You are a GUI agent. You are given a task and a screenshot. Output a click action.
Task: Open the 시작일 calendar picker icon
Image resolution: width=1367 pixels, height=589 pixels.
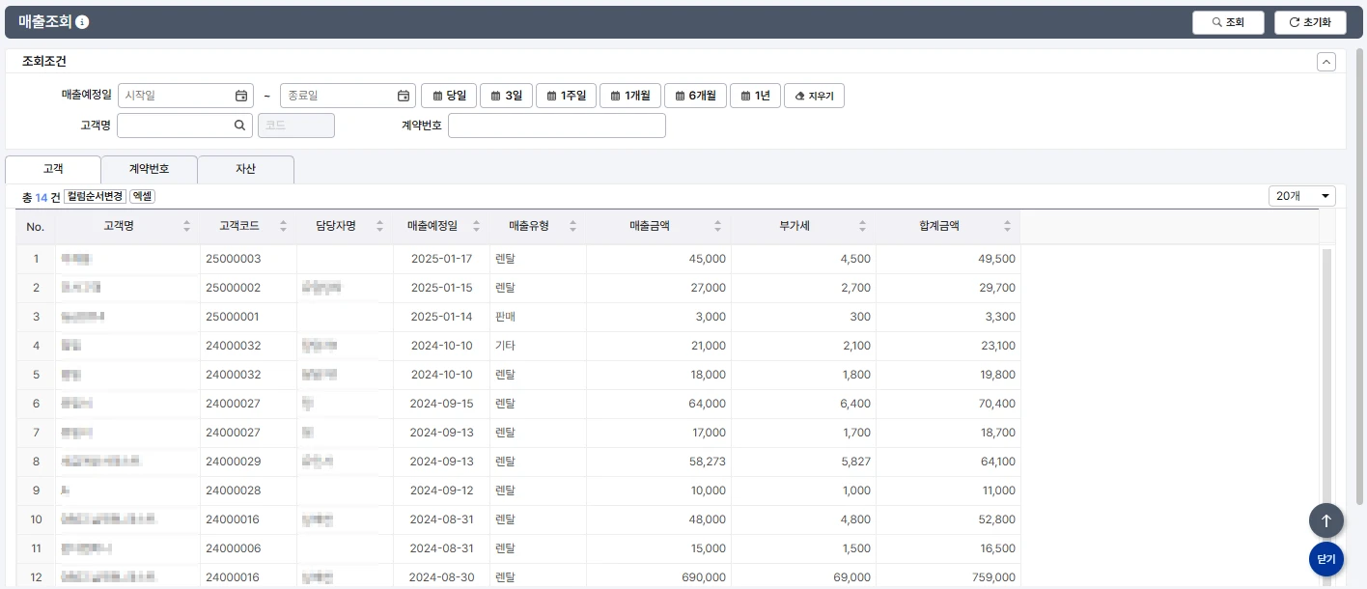[241, 96]
